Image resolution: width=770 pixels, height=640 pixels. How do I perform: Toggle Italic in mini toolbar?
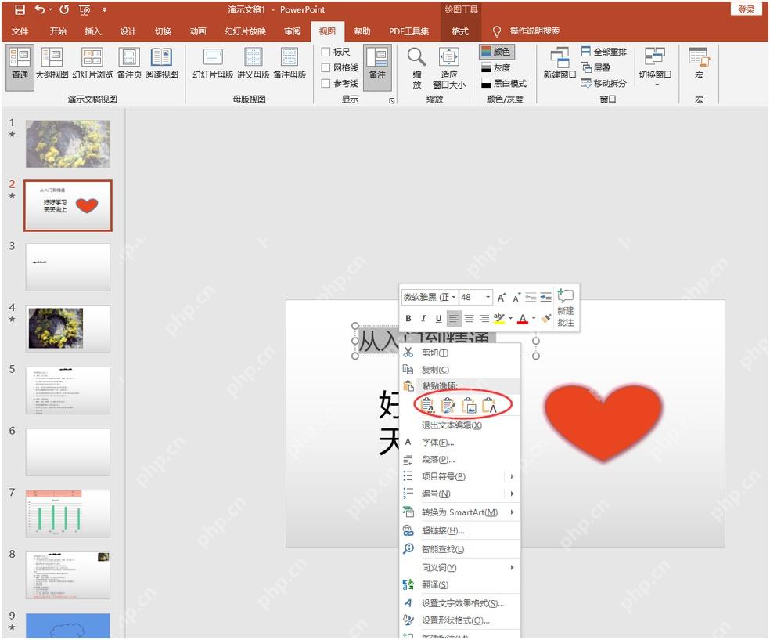(423, 319)
